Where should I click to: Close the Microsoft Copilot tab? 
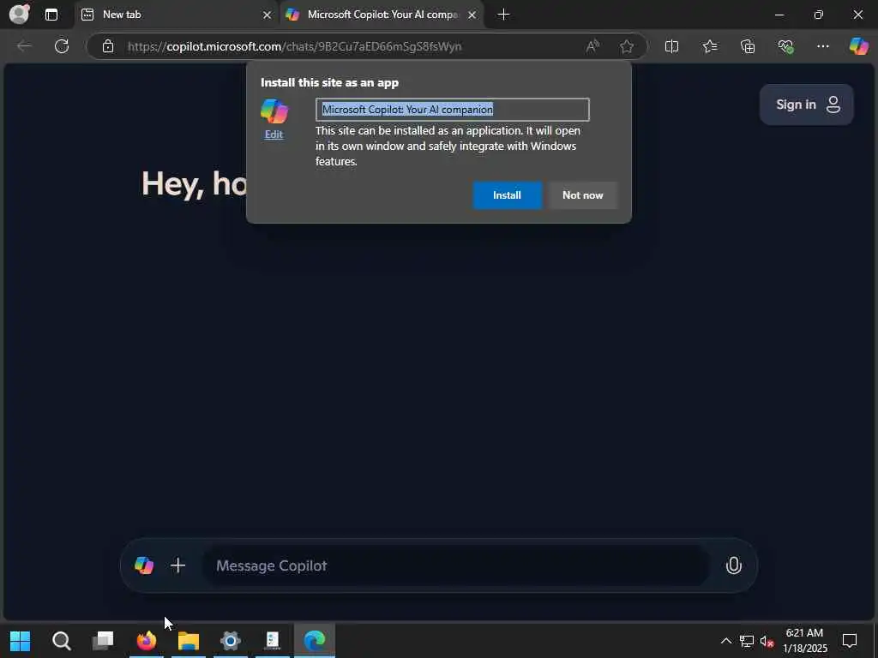point(472,15)
